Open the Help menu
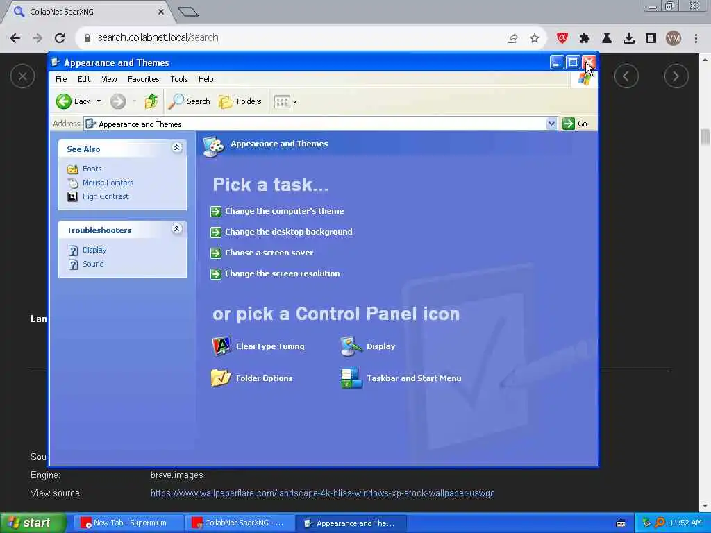This screenshot has width=711, height=533. pos(206,79)
